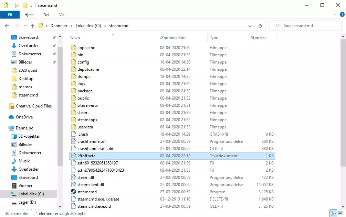Go back with the back arrow
This screenshot has height=217, width=346.
click(x=7, y=26)
